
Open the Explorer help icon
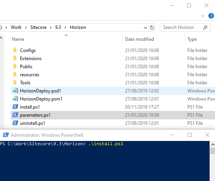pyautogui.click(x=211, y=16)
